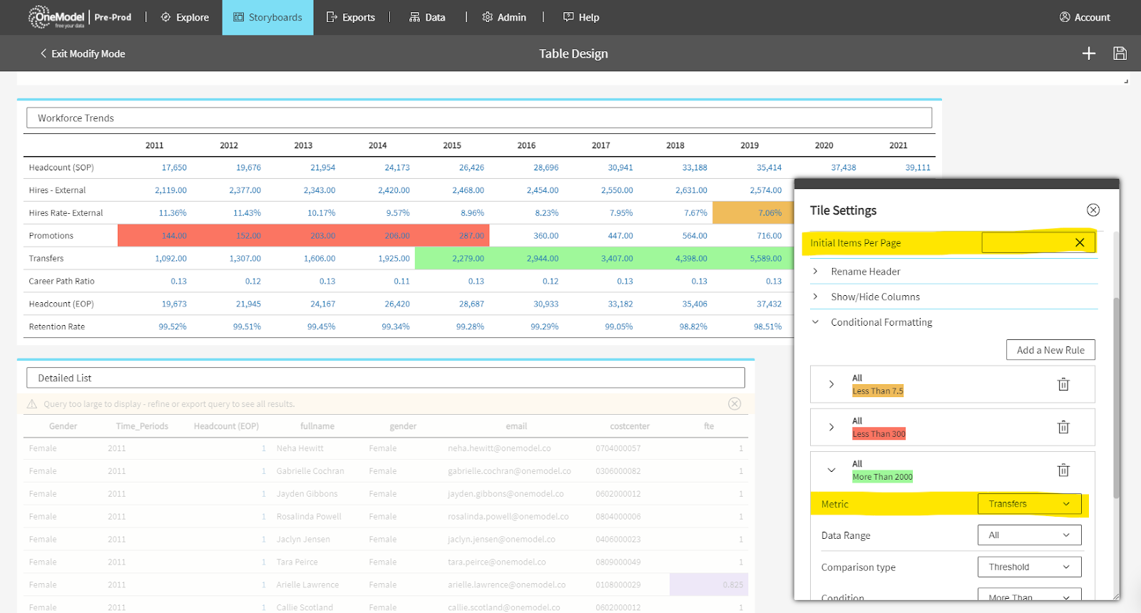Collapse the Conditional Formatting section
The image size is (1141, 613).
click(x=816, y=322)
